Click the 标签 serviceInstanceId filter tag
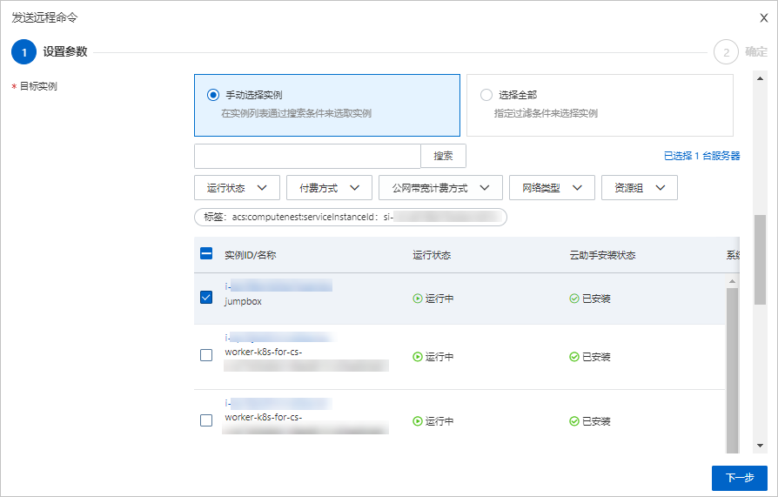 coord(351,217)
